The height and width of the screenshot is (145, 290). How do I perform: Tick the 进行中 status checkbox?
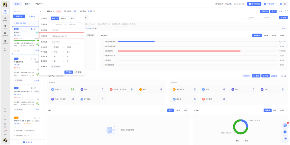pyautogui.click(x=64, y=47)
